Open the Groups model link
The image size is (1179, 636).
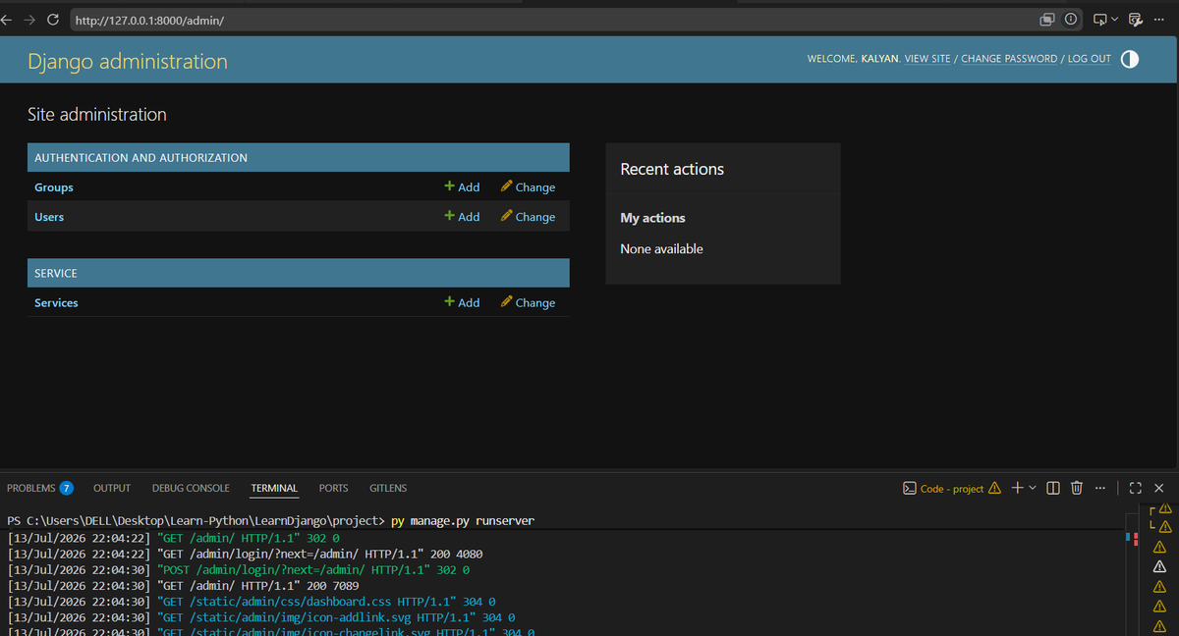coord(54,187)
